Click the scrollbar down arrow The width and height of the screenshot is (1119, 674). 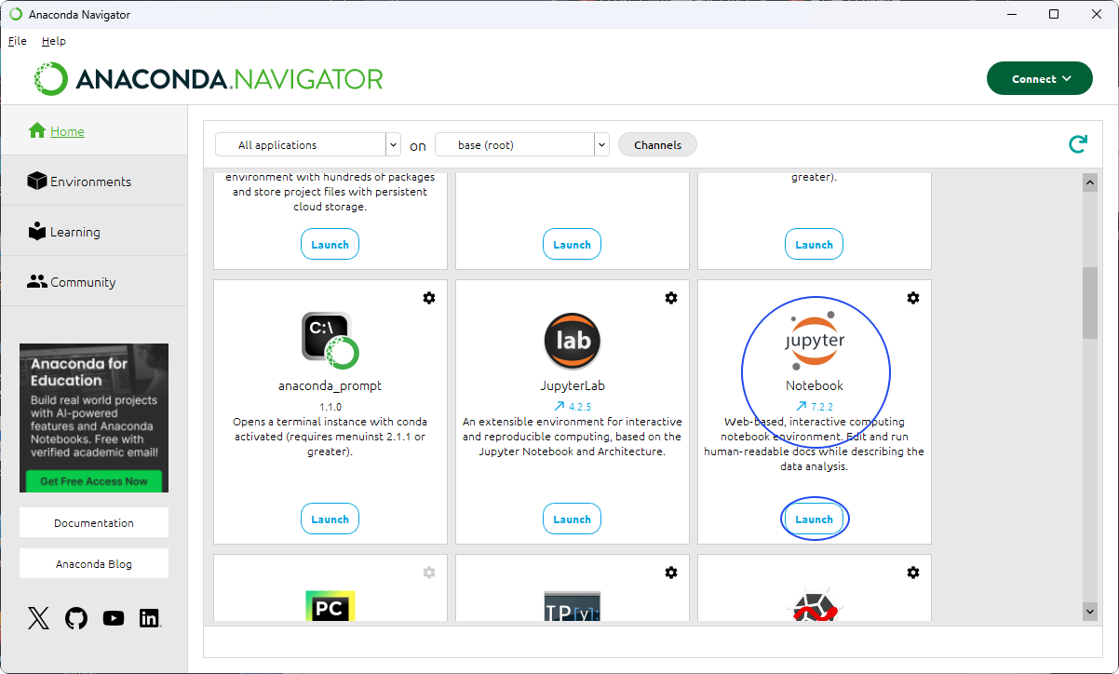pos(1090,611)
